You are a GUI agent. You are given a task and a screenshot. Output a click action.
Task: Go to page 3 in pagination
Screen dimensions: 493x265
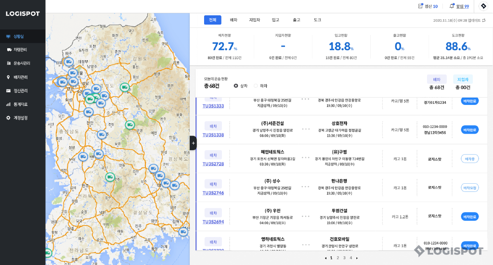(344, 258)
